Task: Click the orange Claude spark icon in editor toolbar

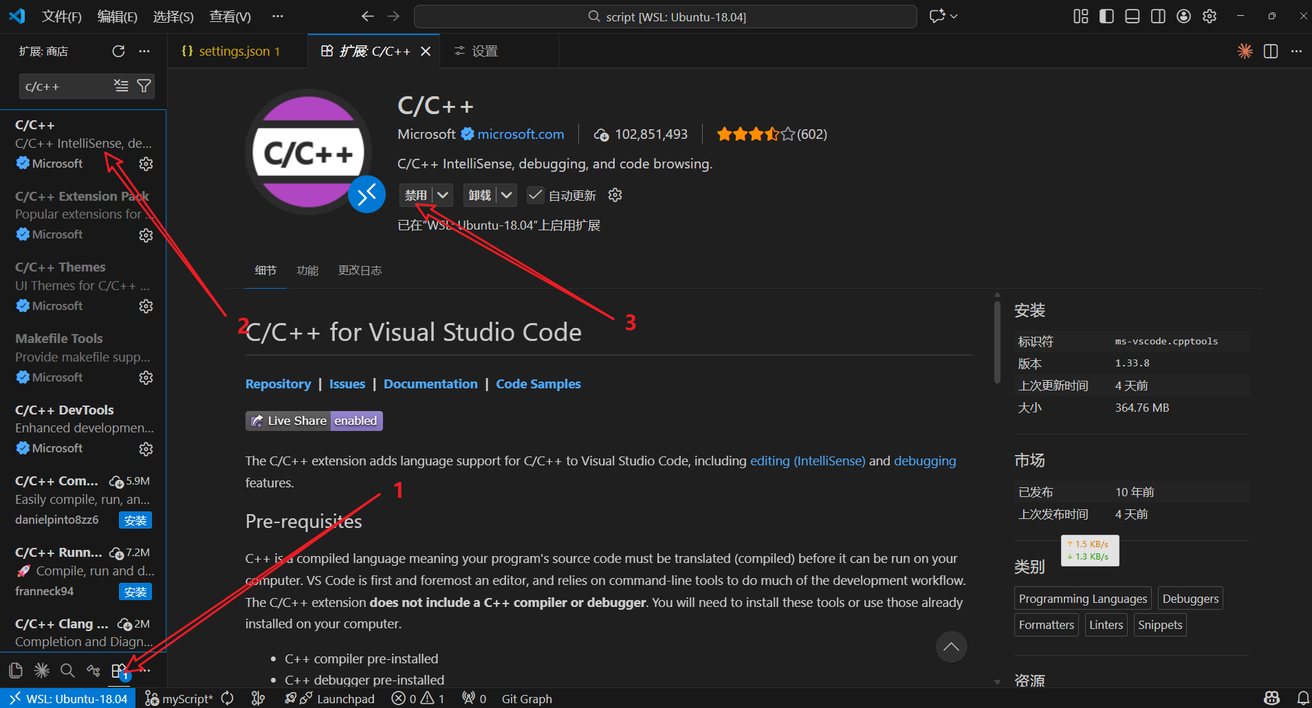Action: pyautogui.click(x=1245, y=51)
